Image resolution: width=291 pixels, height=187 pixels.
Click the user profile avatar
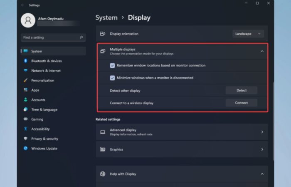28,20
